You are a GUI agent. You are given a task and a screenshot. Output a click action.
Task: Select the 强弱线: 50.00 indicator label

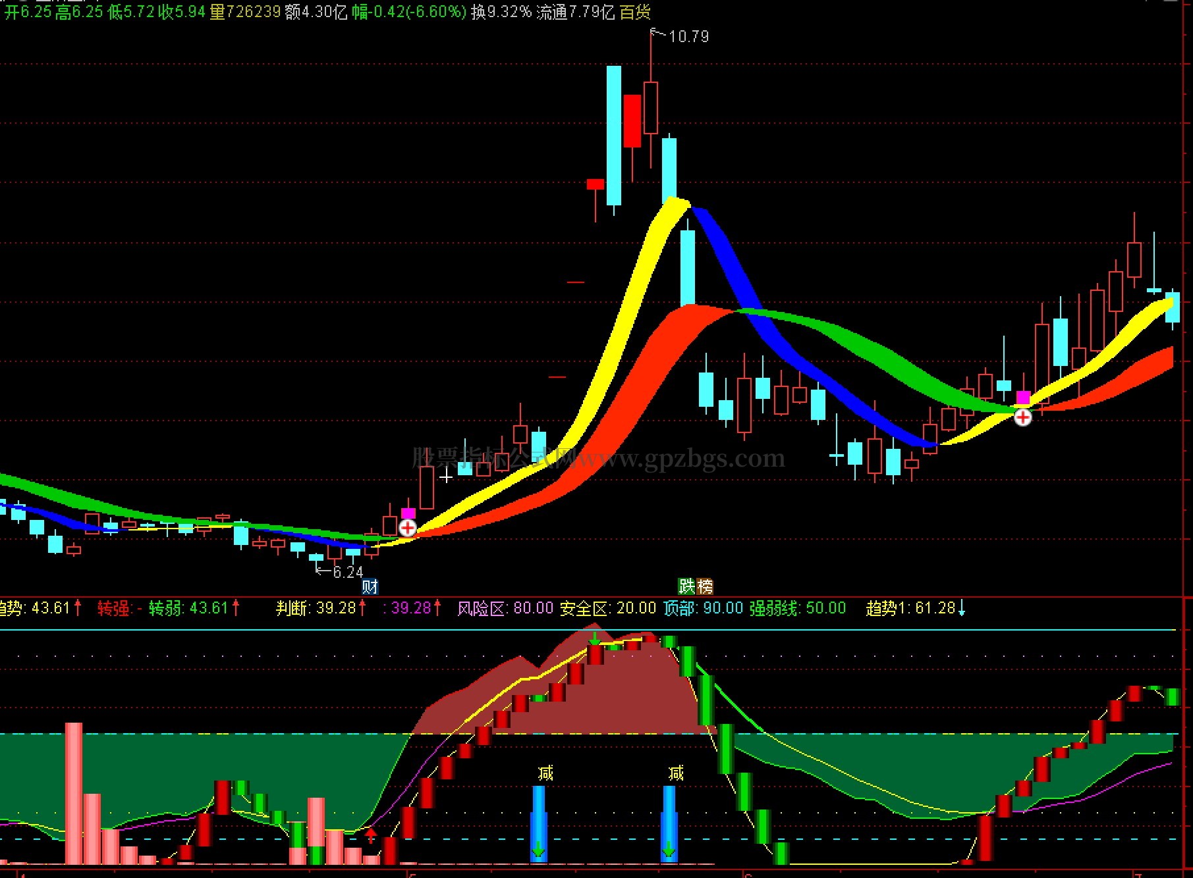point(798,607)
